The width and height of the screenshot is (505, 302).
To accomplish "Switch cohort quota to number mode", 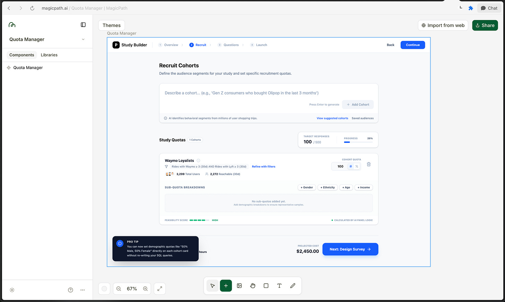I will pos(351,166).
